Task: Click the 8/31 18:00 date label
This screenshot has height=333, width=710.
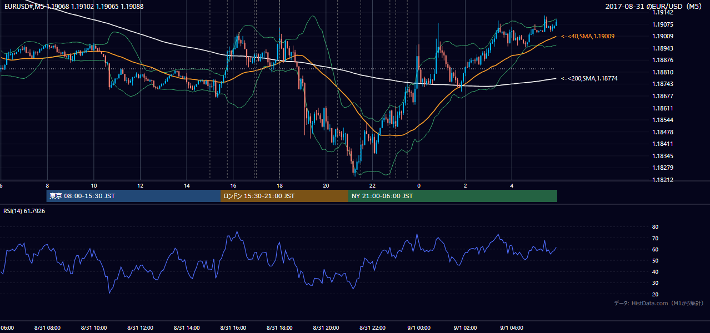Action: coord(279,328)
